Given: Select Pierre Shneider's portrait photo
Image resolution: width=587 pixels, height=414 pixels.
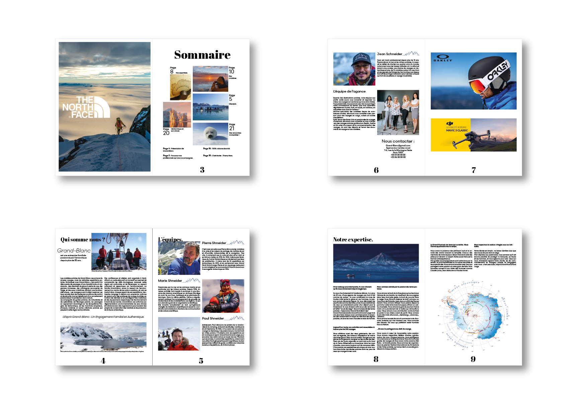Looking at the screenshot, I should (x=179, y=258).
